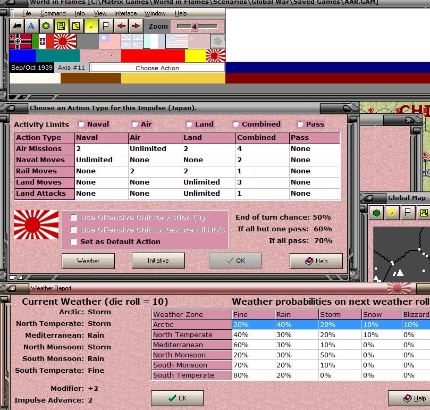Click the gray circular target icon

pyautogui.click(x=218, y=41)
